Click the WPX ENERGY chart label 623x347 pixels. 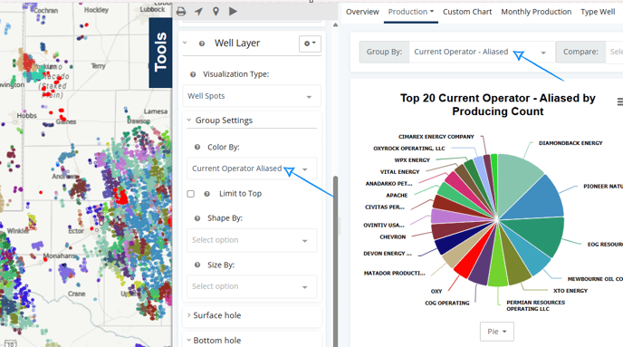tap(412, 160)
